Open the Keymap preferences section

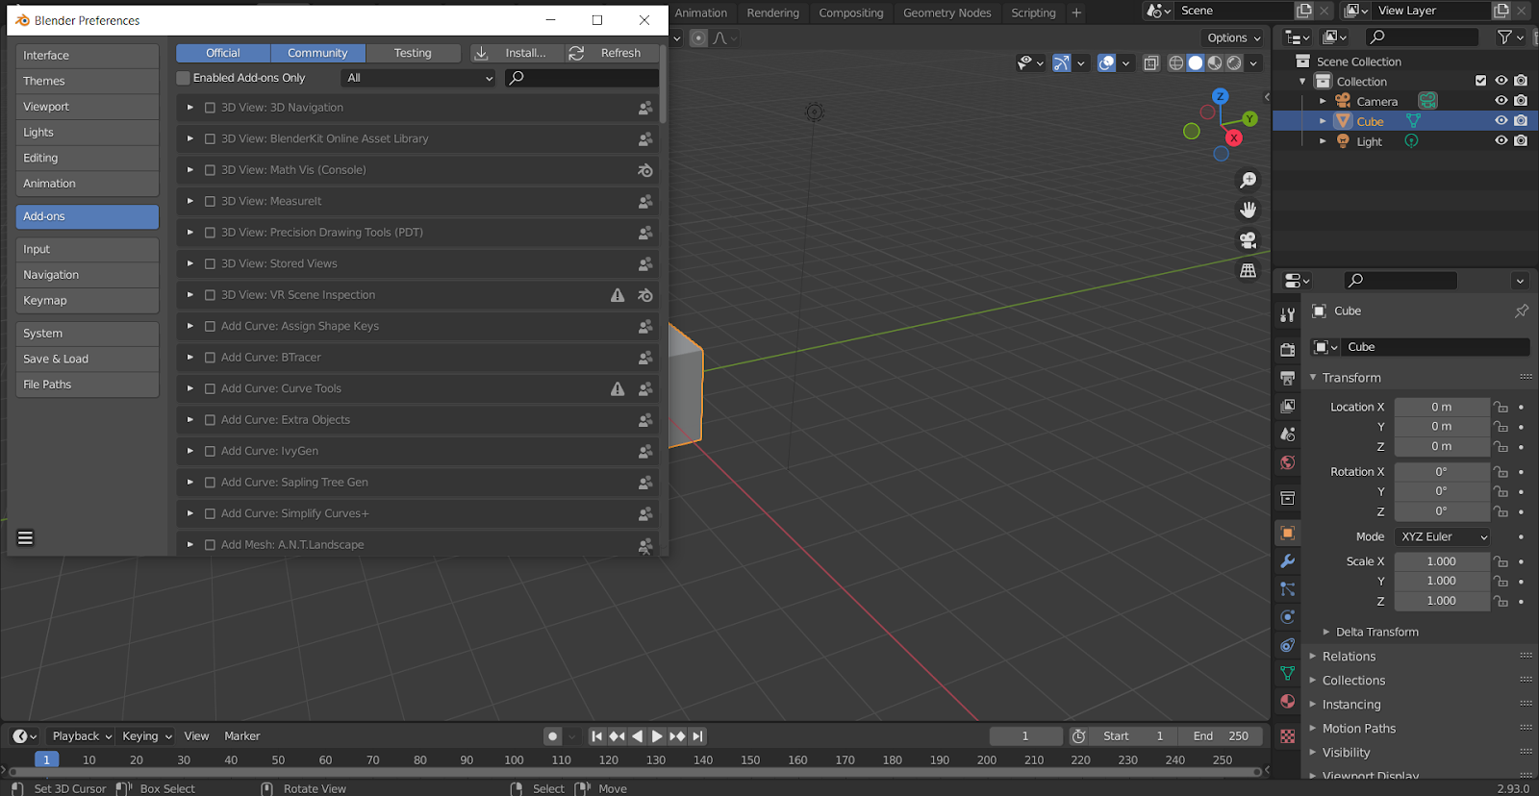click(x=88, y=301)
